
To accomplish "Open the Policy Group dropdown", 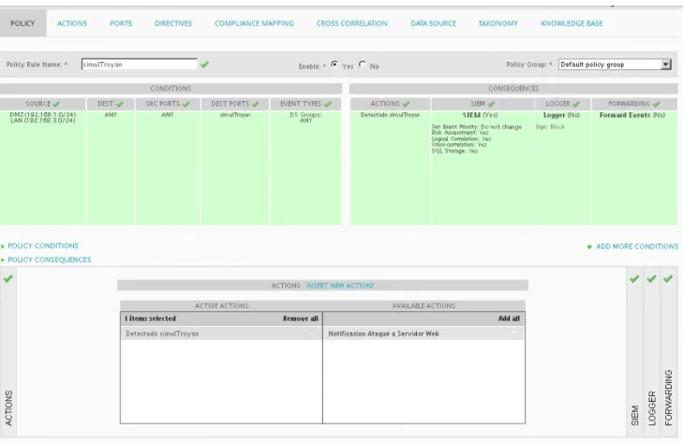I will (x=615, y=65).
